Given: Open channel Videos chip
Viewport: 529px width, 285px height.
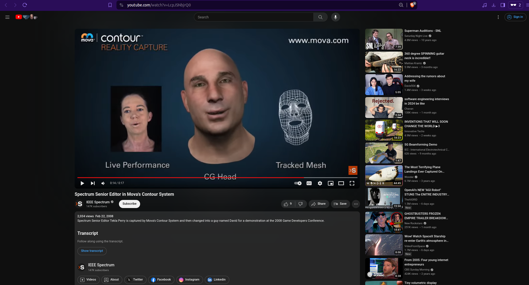Looking at the screenshot, I should pyautogui.click(x=88, y=280).
